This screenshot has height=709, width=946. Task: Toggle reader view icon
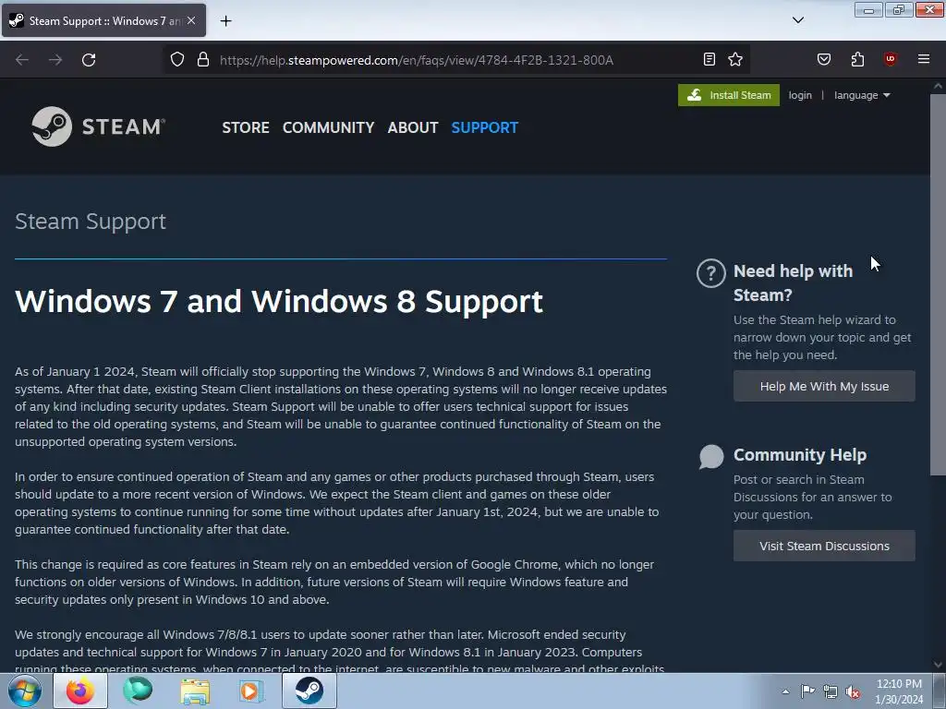coord(709,59)
